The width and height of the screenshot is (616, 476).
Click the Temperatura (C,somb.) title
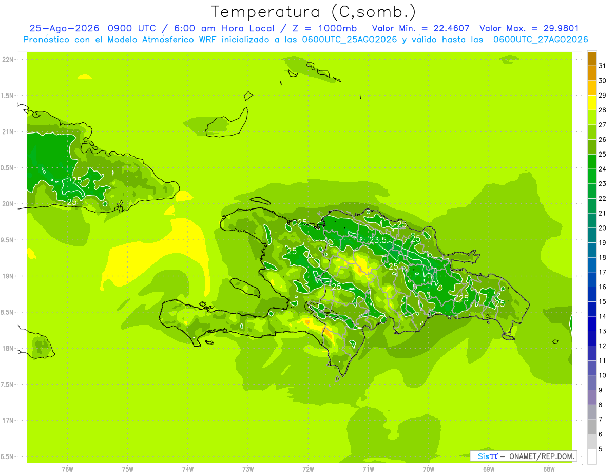(x=314, y=11)
